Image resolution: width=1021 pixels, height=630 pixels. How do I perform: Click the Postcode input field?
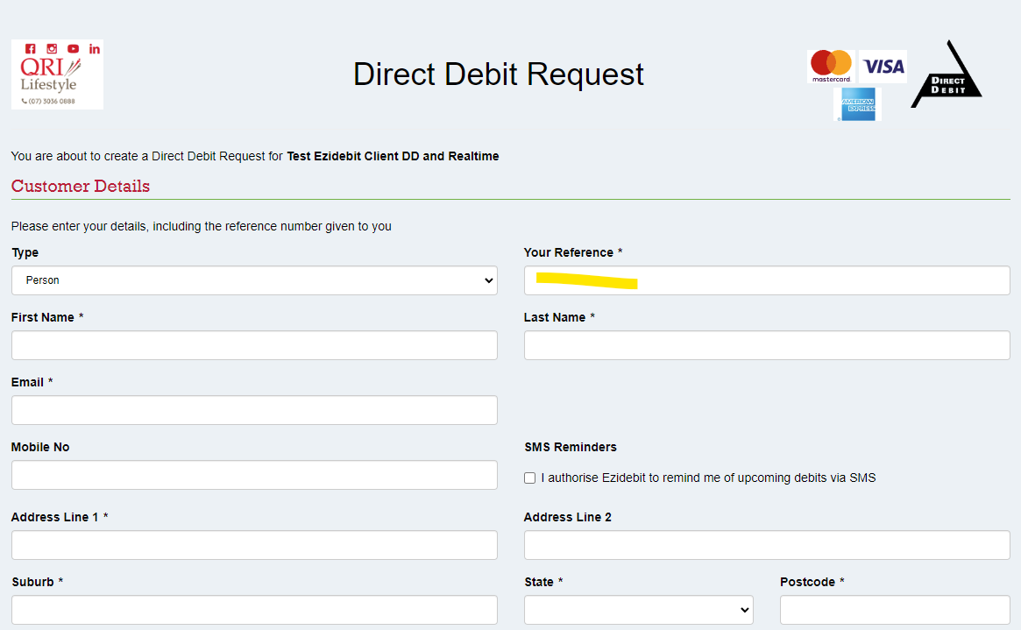[896, 610]
